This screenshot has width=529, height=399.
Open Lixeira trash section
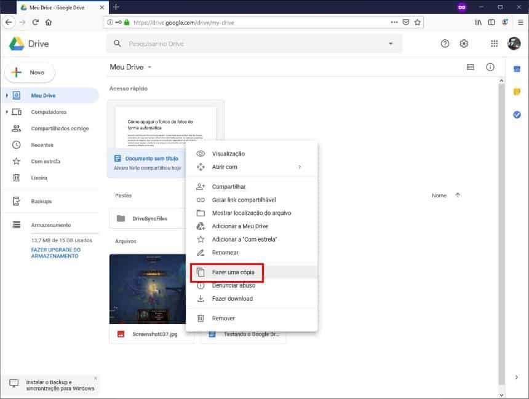(x=50, y=178)
